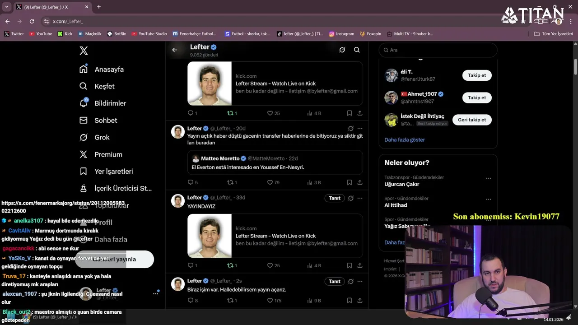Open Yer İşaretleri bookmarks

pos(106,172)
